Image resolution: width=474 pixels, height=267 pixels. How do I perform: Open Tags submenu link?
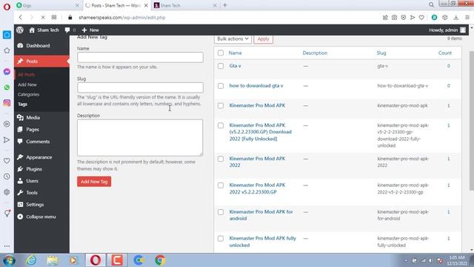22,104
